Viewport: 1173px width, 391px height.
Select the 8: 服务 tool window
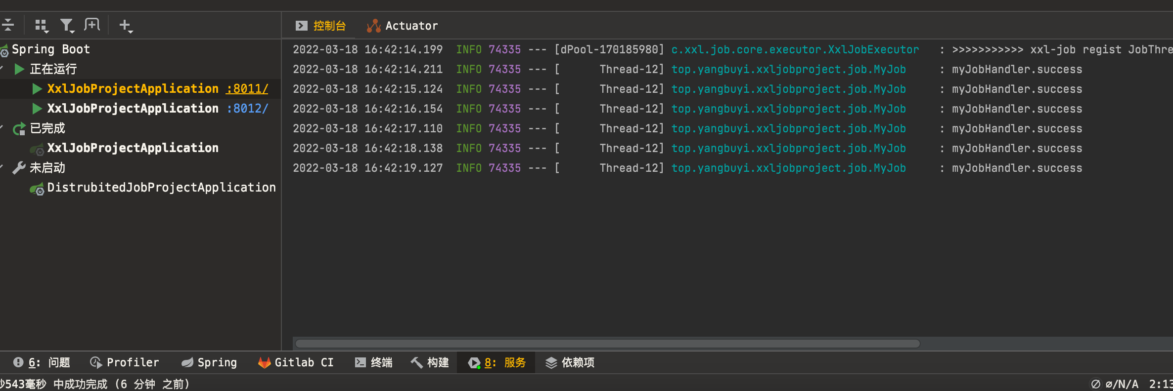coord(496,362)
